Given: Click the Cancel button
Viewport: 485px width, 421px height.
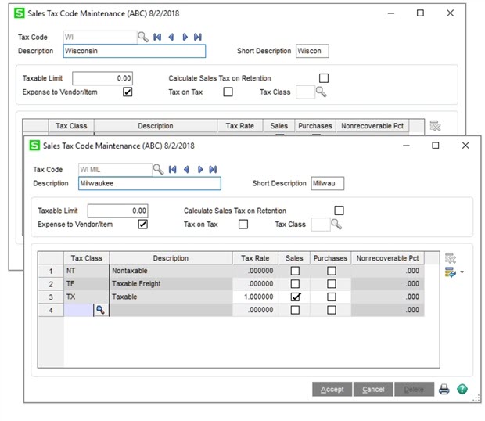Looking at the screenshot, I should click(373, 389).
